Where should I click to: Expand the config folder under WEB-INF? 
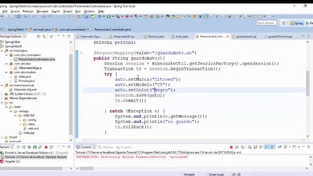click(x=20, y=120)
